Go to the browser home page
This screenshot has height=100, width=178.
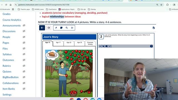tap(11, 5)
